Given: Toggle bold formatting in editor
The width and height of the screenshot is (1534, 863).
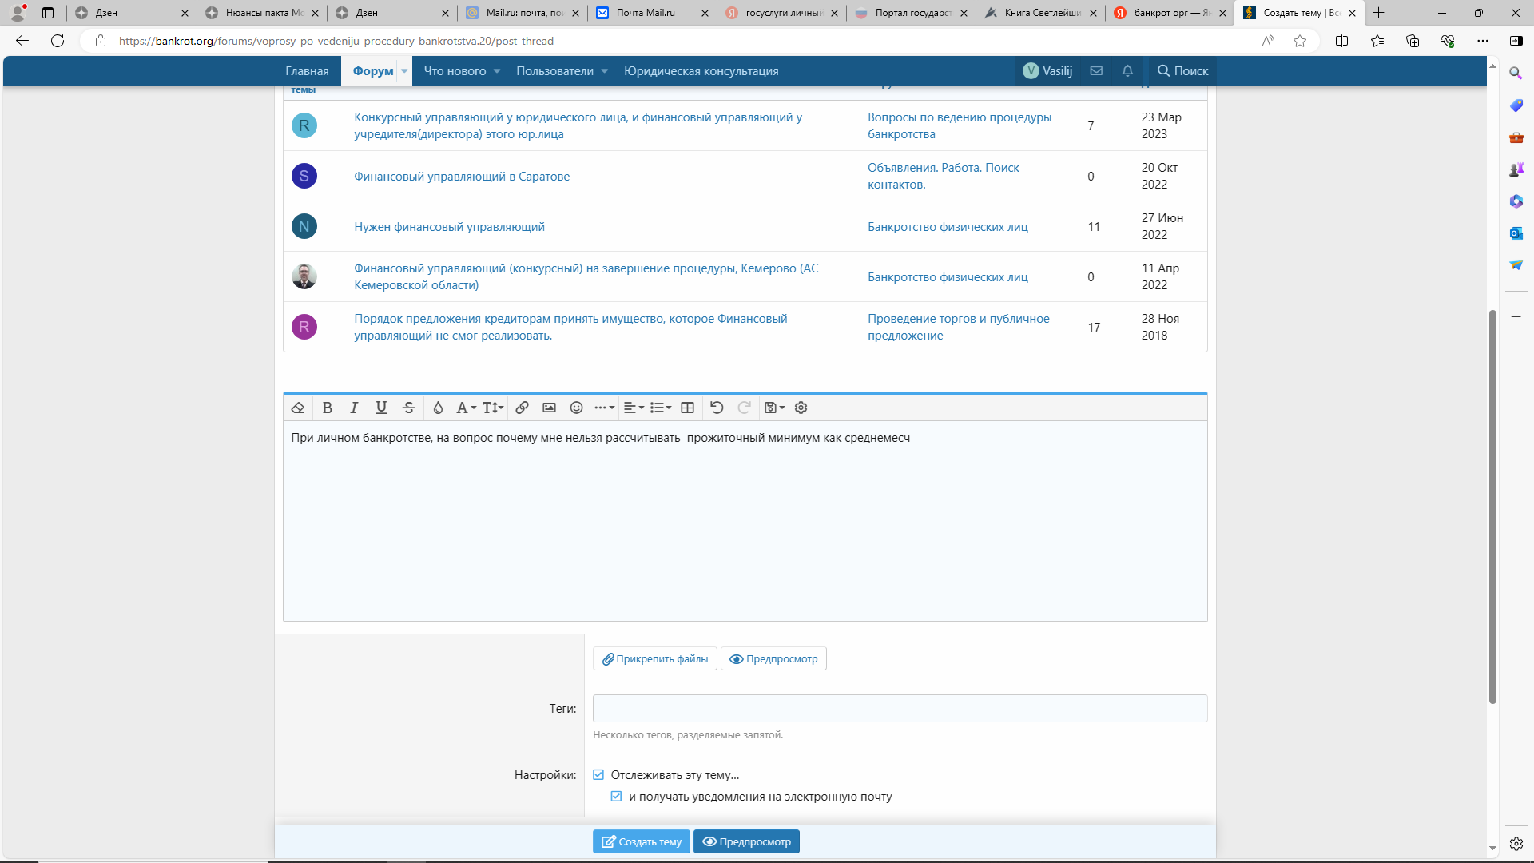Looking at the screenshot, I should point(327,408).
